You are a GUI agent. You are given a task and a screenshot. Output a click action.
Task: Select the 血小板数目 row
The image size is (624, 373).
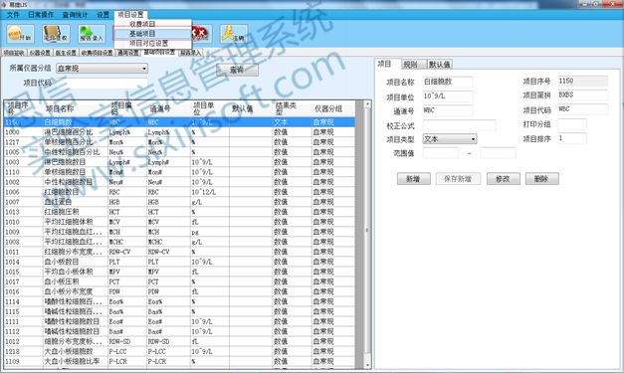(179, 262)
